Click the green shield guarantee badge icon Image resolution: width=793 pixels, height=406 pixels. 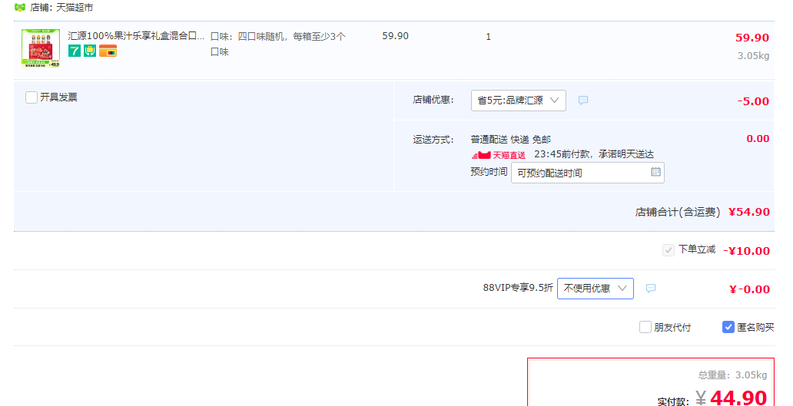tap(90, 51)
